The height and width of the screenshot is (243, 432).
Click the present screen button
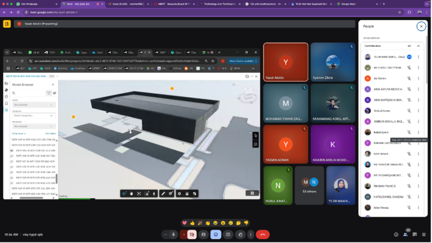point(228,235)
